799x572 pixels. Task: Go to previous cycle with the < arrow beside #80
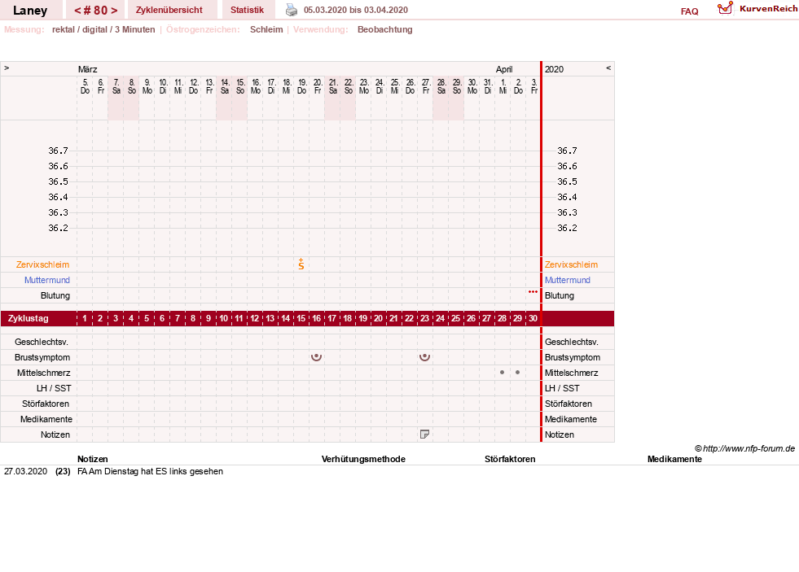tap(77, 11)
